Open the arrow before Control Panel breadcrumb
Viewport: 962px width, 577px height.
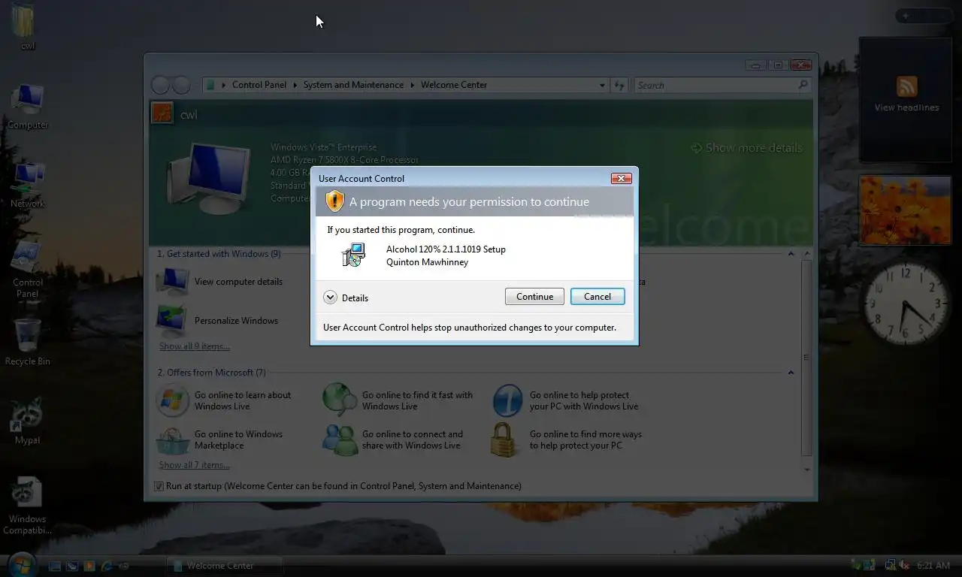tap(224, 85)
